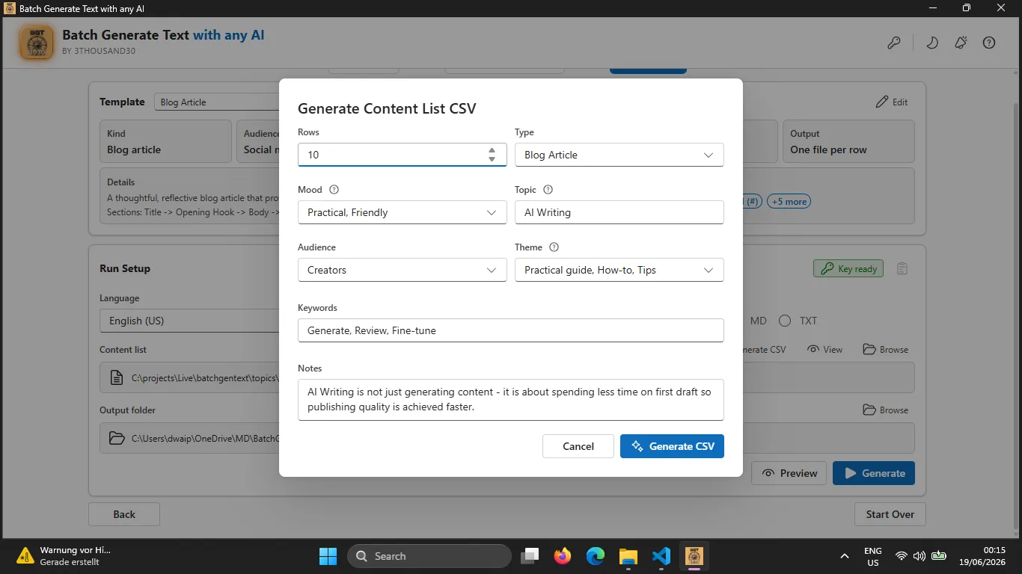Click the battery tray icon
This screenshot has width=1022, height=574.
(938, 556)
